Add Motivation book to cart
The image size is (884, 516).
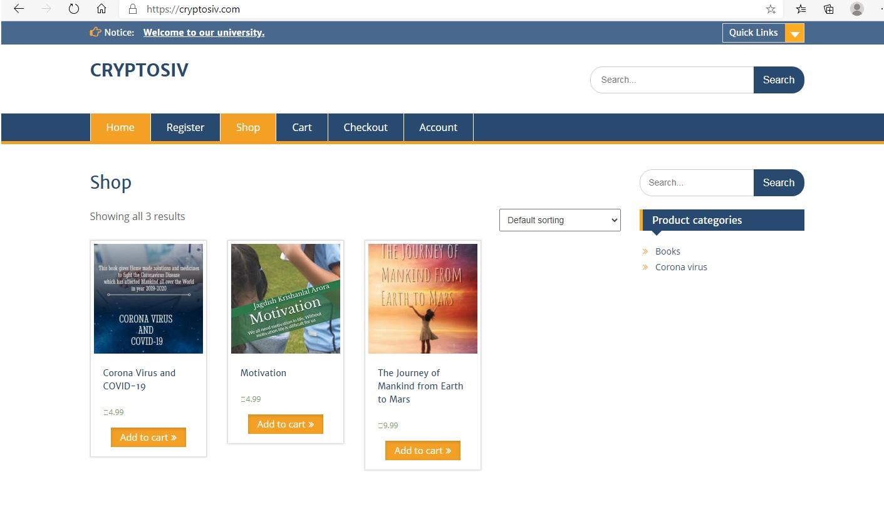285,424
